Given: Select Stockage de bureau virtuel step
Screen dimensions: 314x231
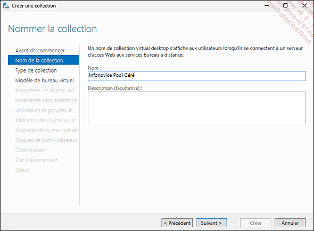Looking at the screenshot, I should (x=46, y=130).
